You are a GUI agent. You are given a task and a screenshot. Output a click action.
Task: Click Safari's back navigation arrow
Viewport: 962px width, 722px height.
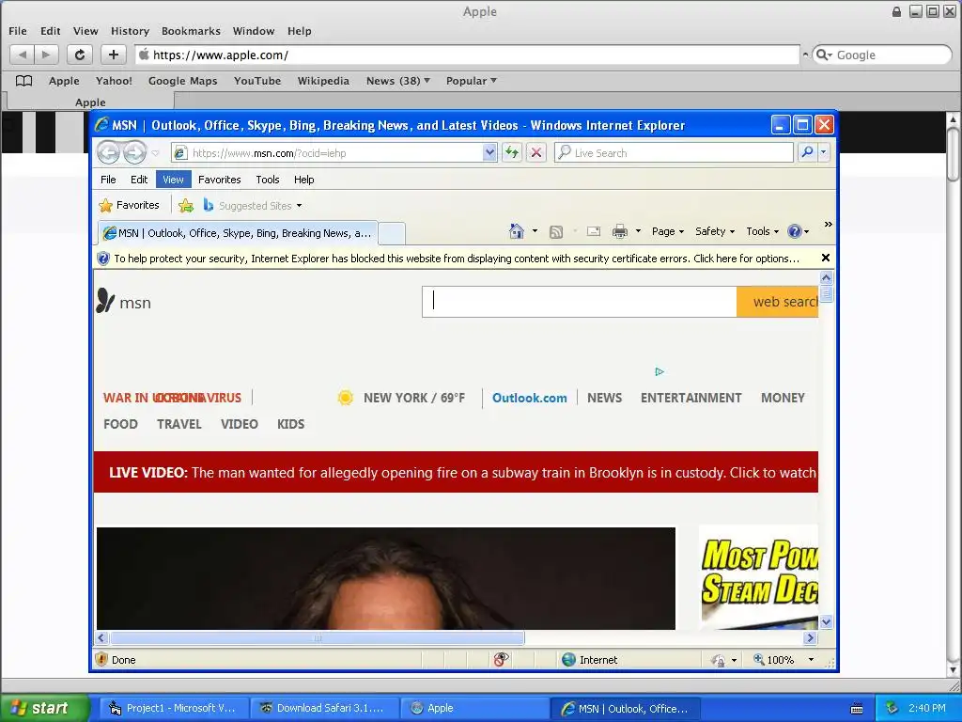click(23, 55)
